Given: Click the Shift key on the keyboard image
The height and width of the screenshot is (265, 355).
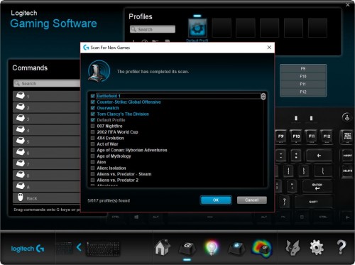Looking at the screenshot, I should [313, 202].
